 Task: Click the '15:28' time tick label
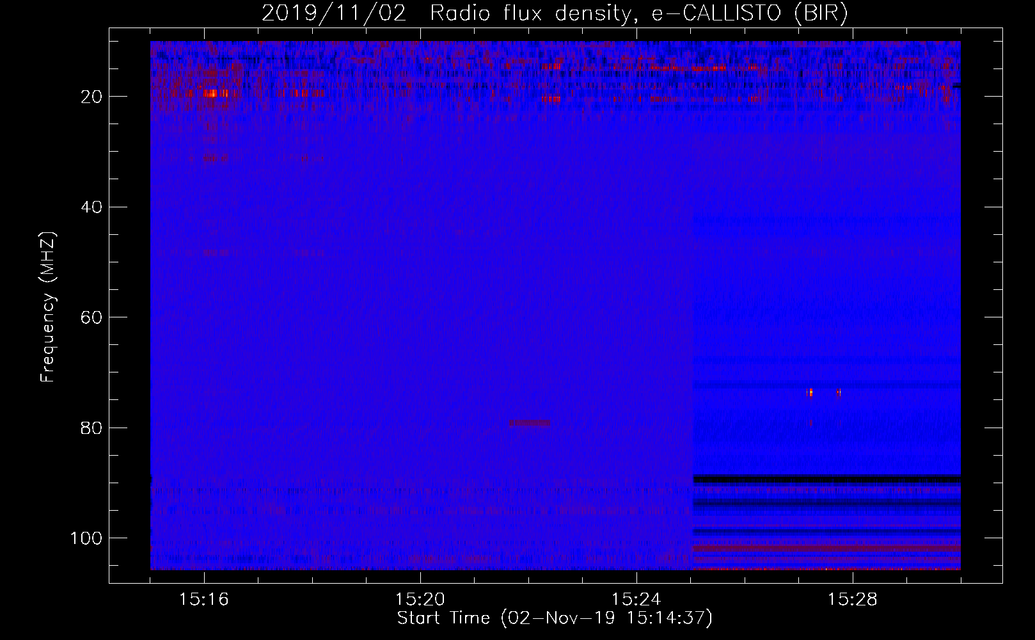(x=853, y=600)
